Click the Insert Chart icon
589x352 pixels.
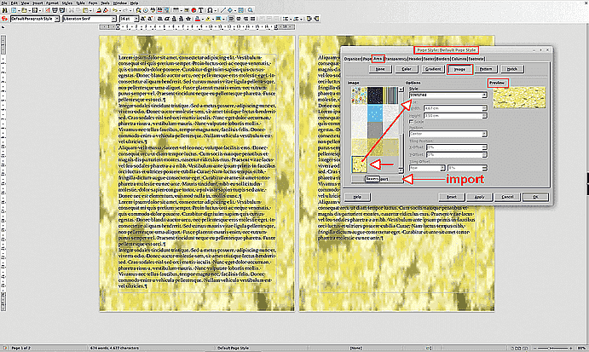coord(193,10)
